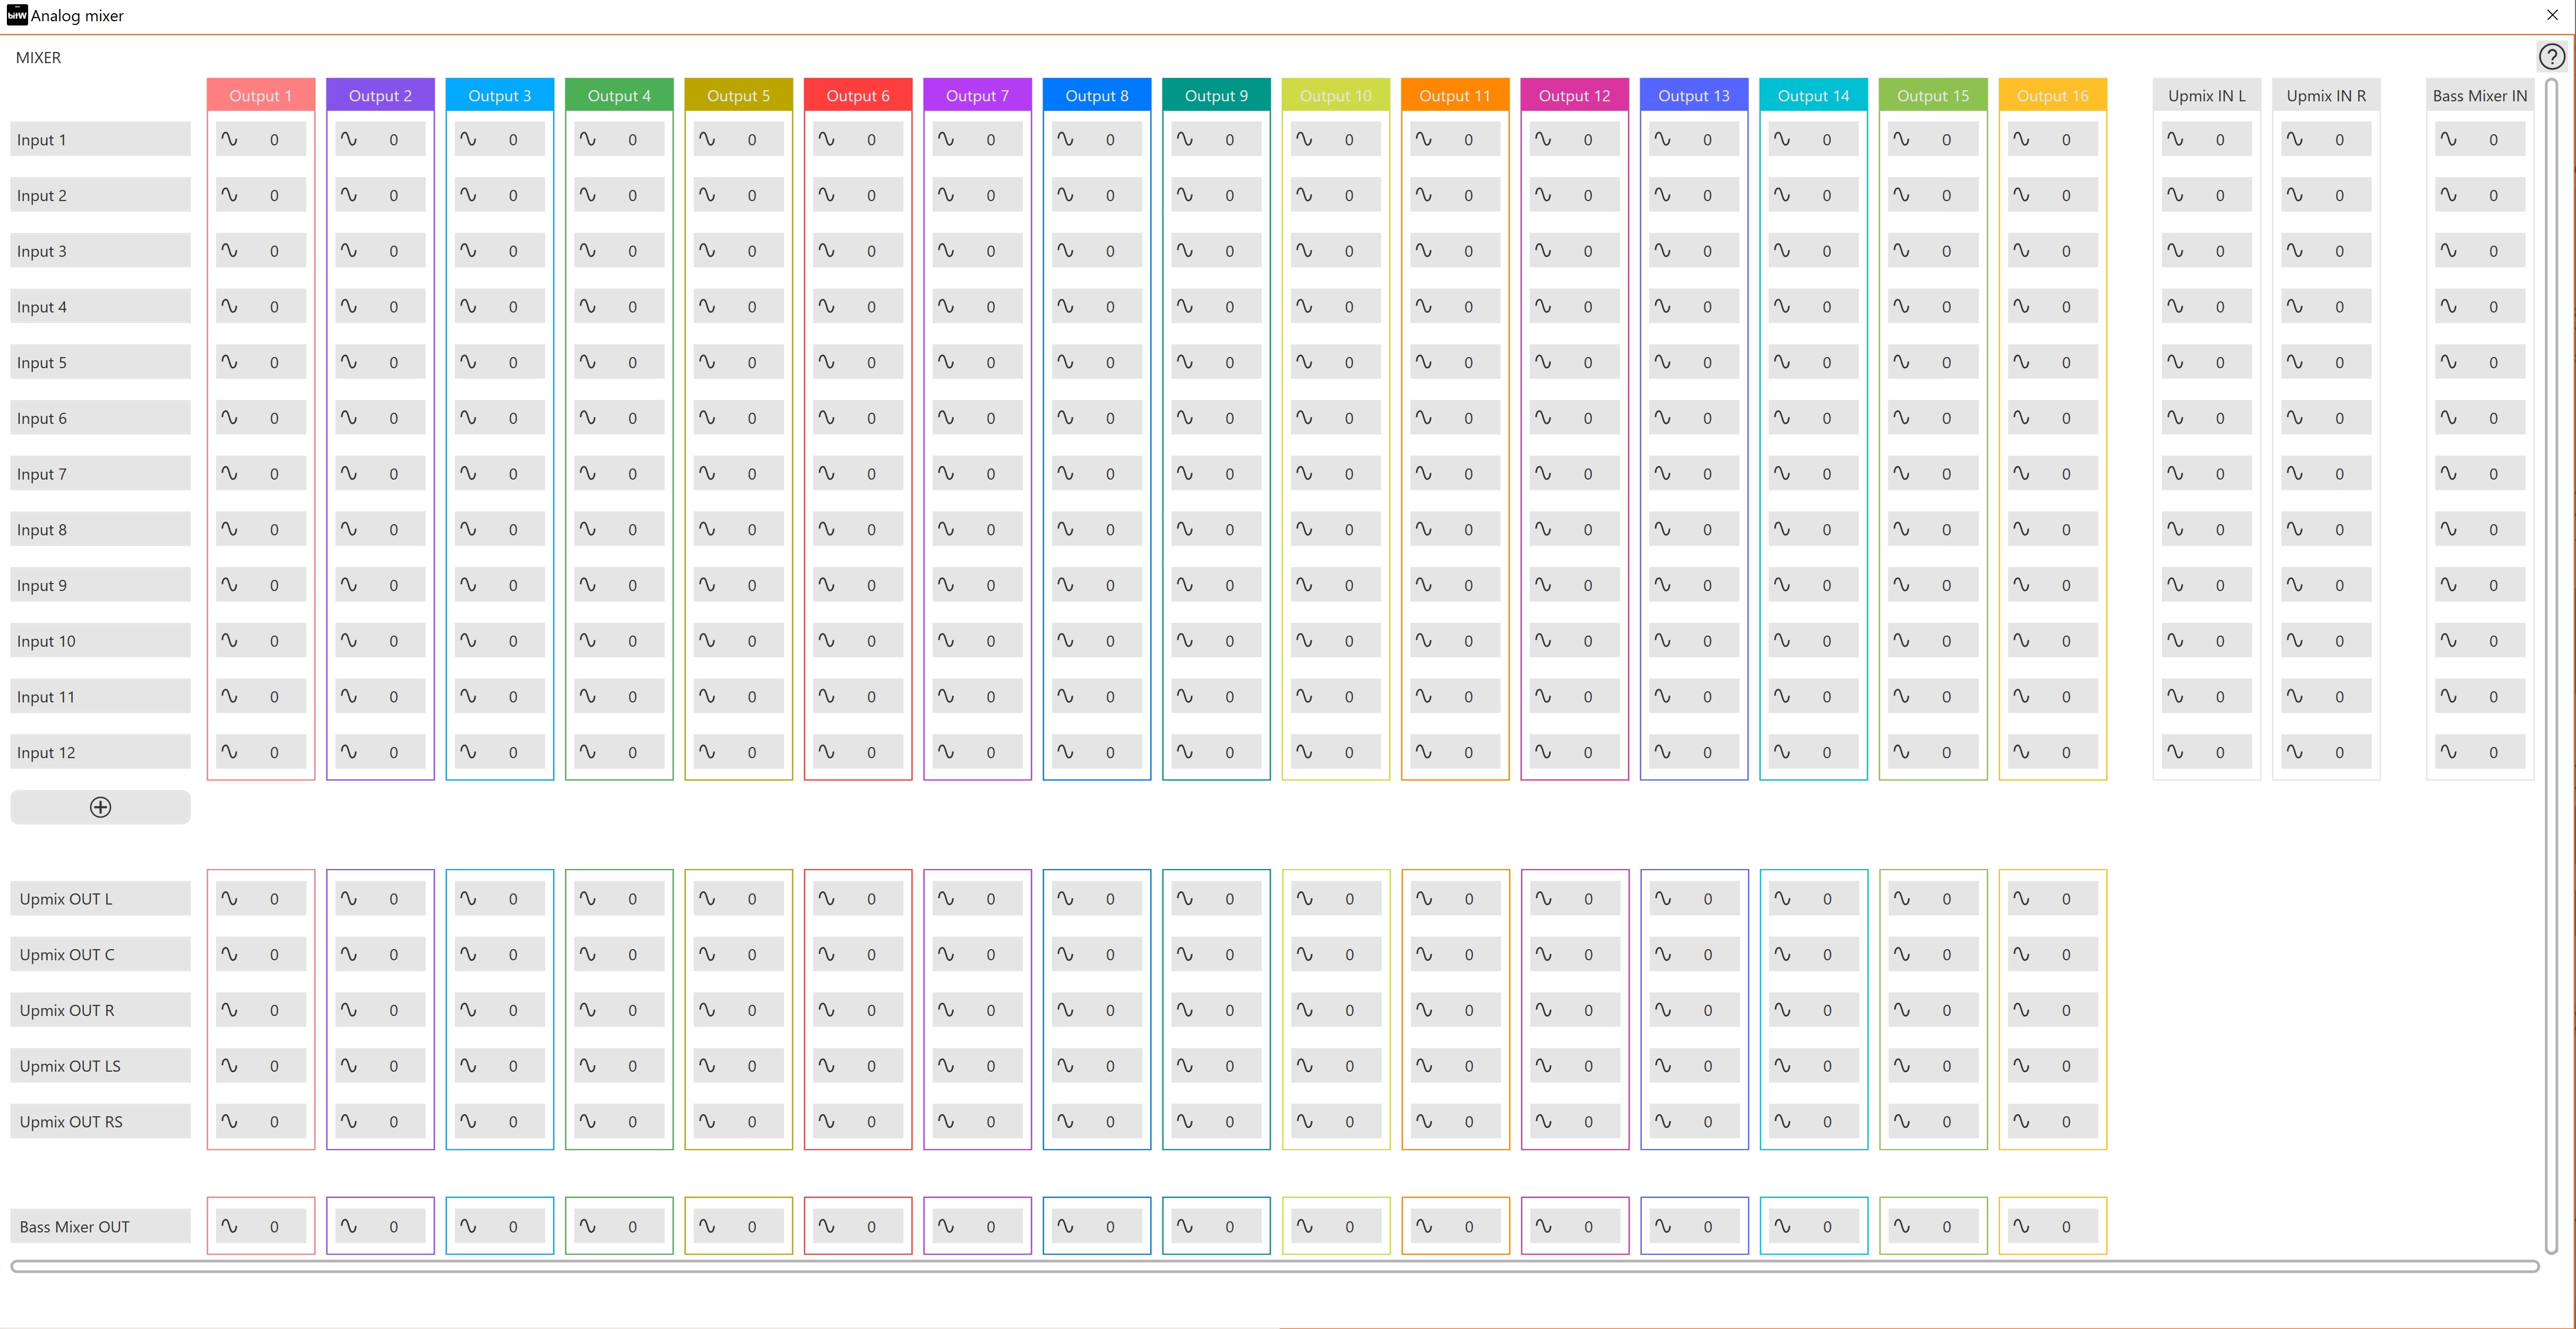Toggle phase icon for Input 12 Output 16
Viewport: 2576px width, 1329px height.
(x=2021, y=752)
